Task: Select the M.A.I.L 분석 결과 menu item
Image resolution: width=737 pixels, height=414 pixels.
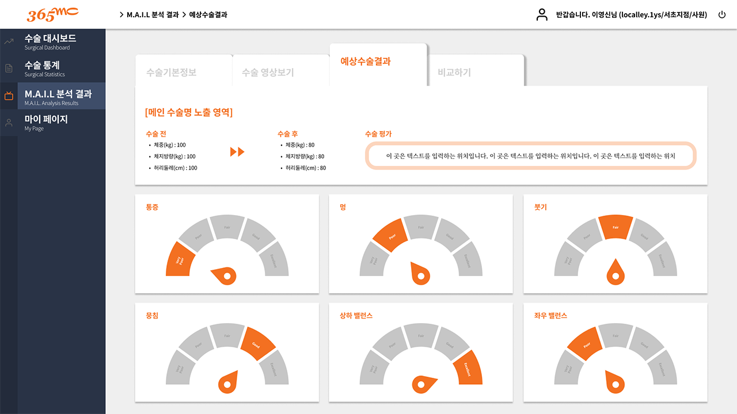Action: coord(58,97)
